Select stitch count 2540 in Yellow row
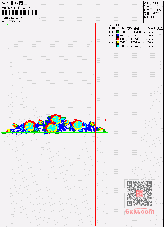This screenshot has width=164, height=227. click(x=122, y=42)
